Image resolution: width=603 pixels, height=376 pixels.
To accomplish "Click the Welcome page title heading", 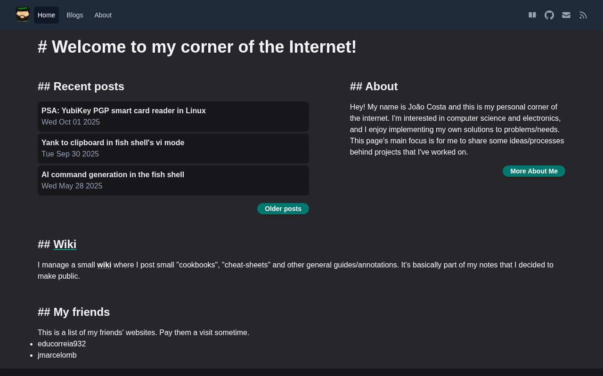I will 197,47.
